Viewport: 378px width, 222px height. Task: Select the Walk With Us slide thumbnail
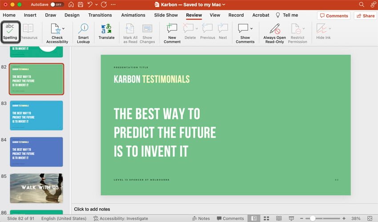(36, 188)
